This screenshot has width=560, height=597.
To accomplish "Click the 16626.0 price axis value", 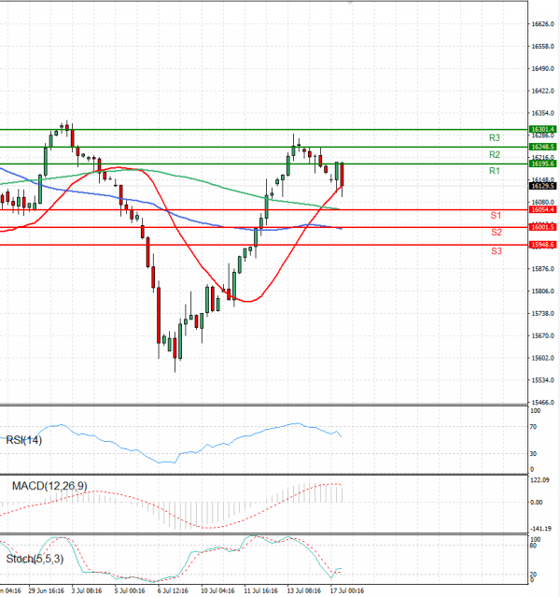I will (542, 24).
